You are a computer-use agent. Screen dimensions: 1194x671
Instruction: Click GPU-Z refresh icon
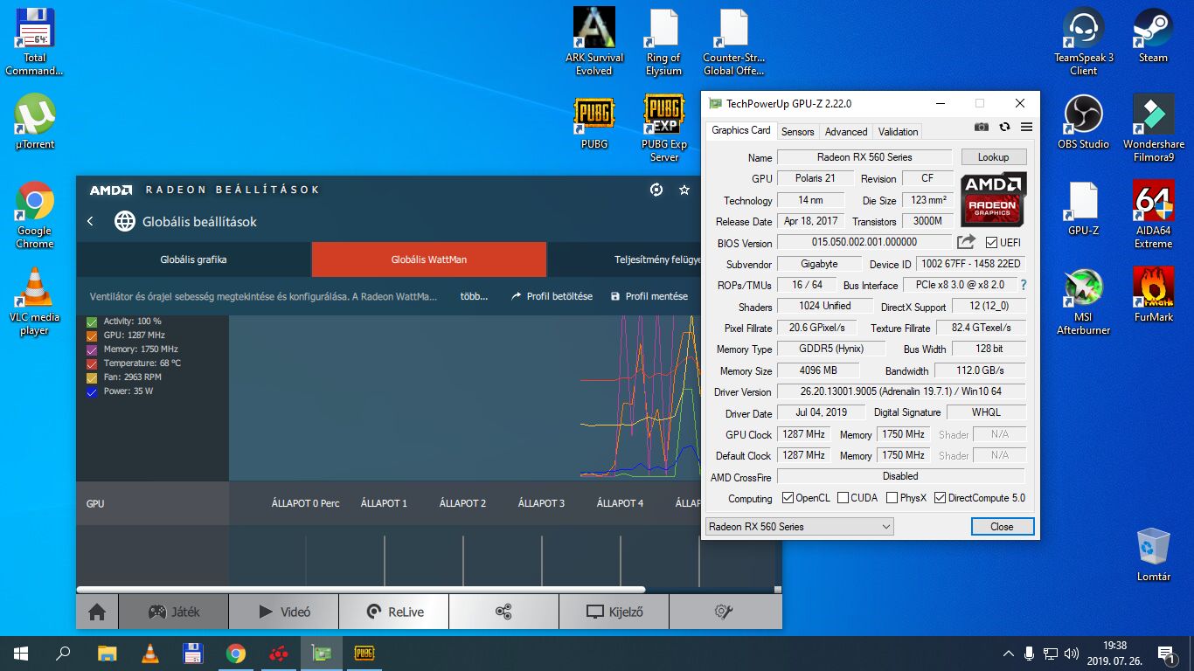(x=1004, y=128)
